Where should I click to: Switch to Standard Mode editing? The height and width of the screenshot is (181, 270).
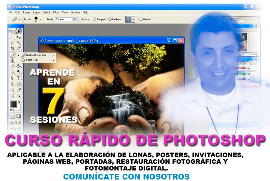12,117
